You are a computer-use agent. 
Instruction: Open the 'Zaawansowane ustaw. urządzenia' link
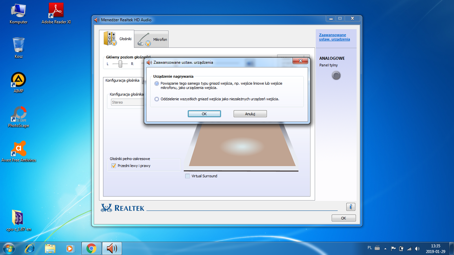click(x=334, y=37)
